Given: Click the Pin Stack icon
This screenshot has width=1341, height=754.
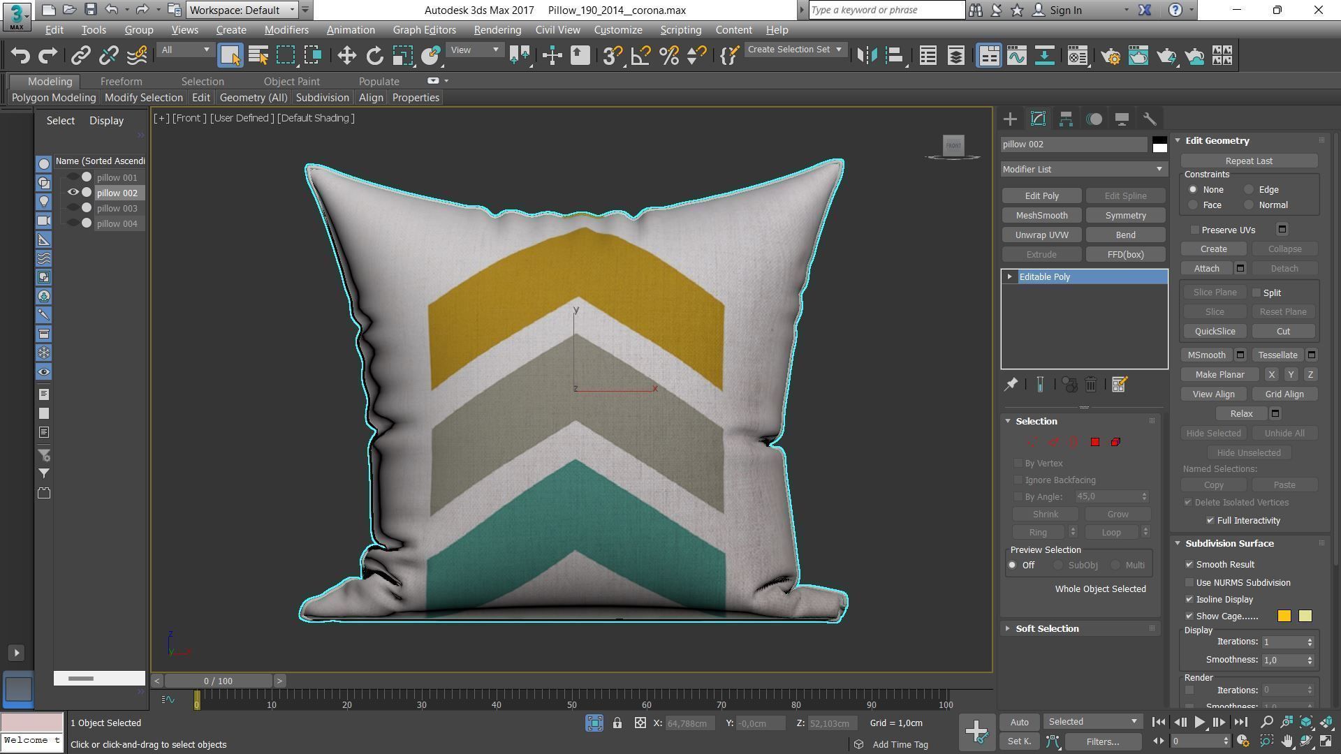Looking at the screenshot, I should click(x=1011, y=384).
